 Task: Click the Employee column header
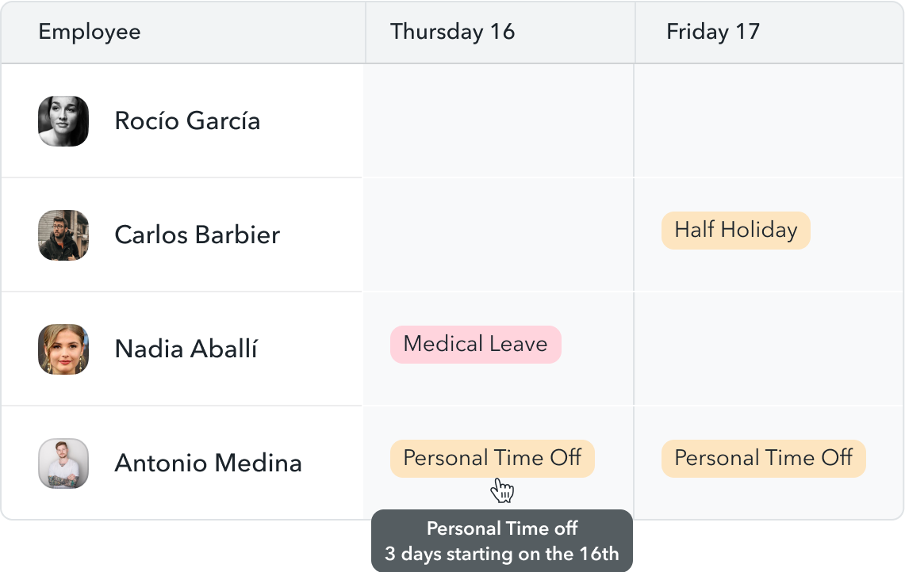point(90,32)
